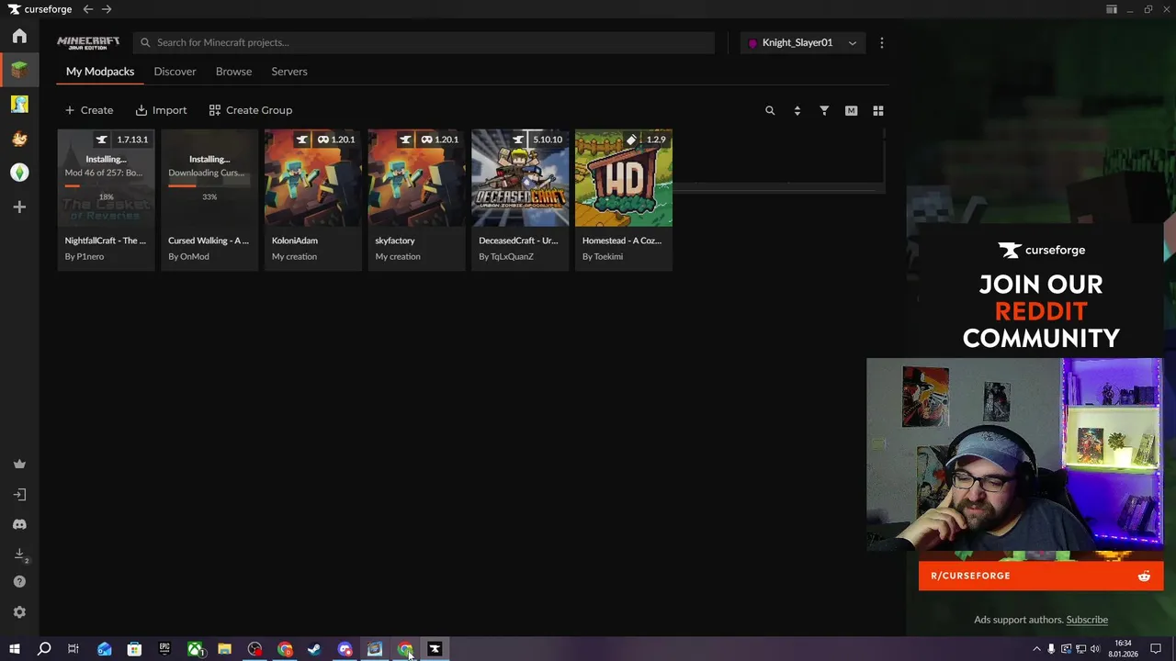Image resolution: width=1176 pixels, height=661 pixels.
Task: Open KoloniAdam modpack thumbnail
Action: pyautogui.click(x=313, y=177)
